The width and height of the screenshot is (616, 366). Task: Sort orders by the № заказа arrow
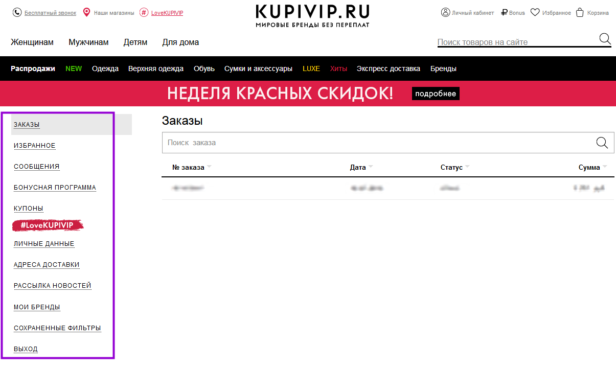[209, 167]
